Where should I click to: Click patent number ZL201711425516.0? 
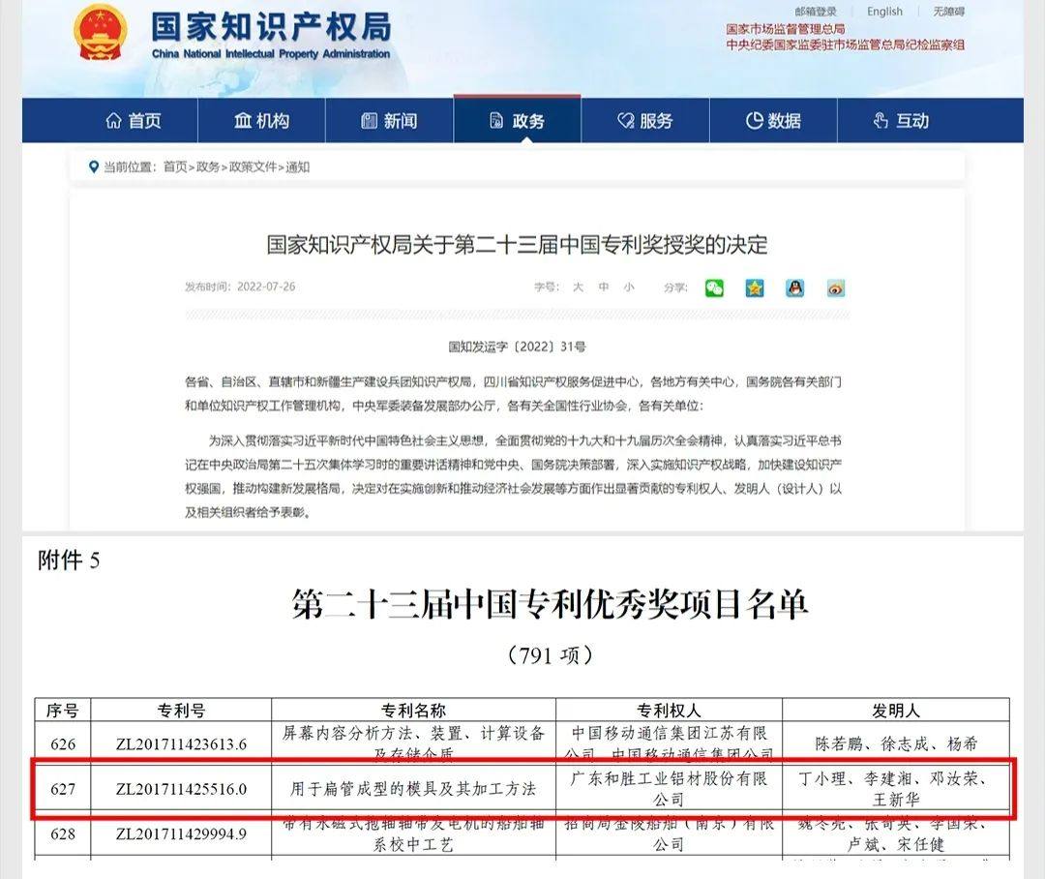pos(181,789)
